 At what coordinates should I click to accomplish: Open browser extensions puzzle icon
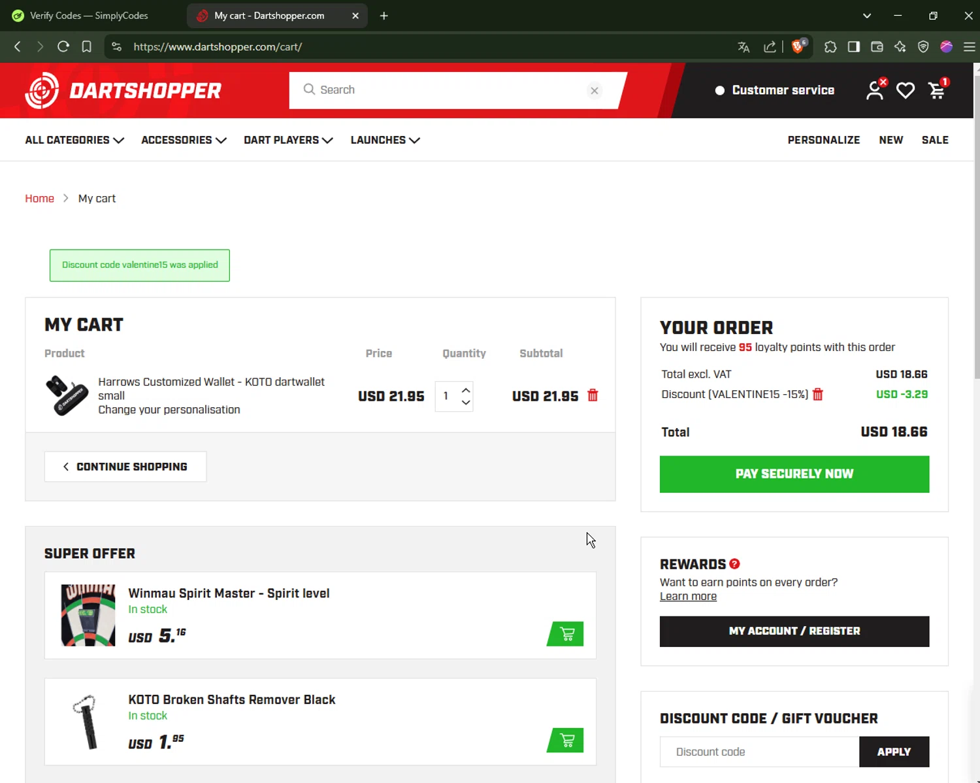(x=830, y=46)
